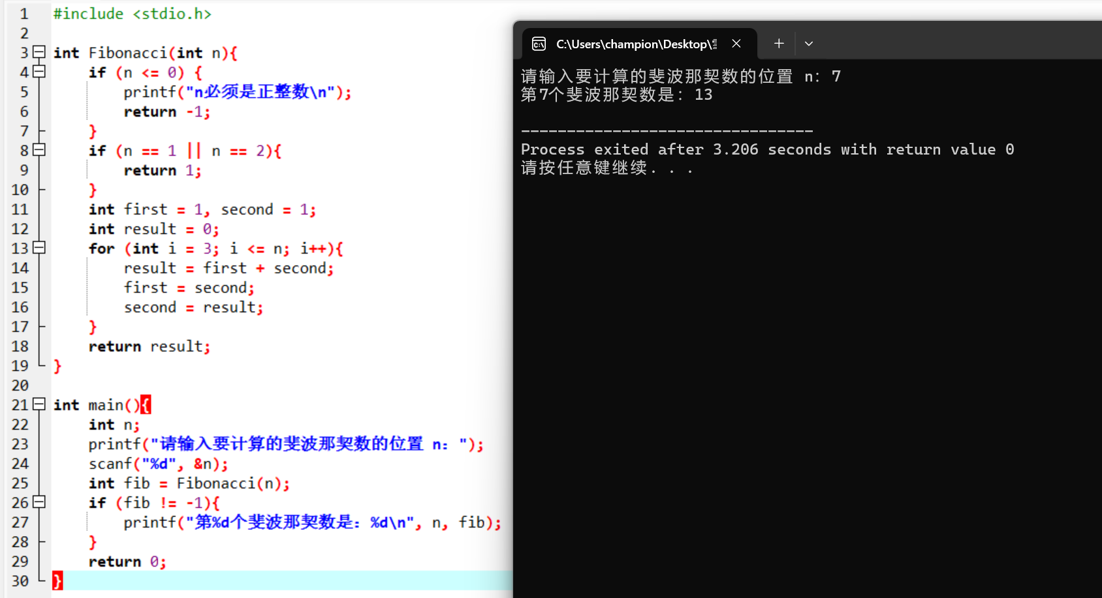Image resolution: width=1102 pixels, height=598 pixels.
Task: Collapse the 'if (n <= 0)' block fold marker
Action: point(39,72)
